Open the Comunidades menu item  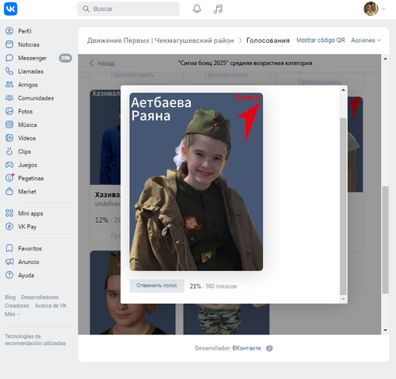(36, 98)
